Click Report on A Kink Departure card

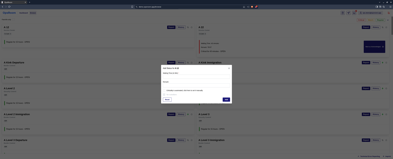pos(171,62)
